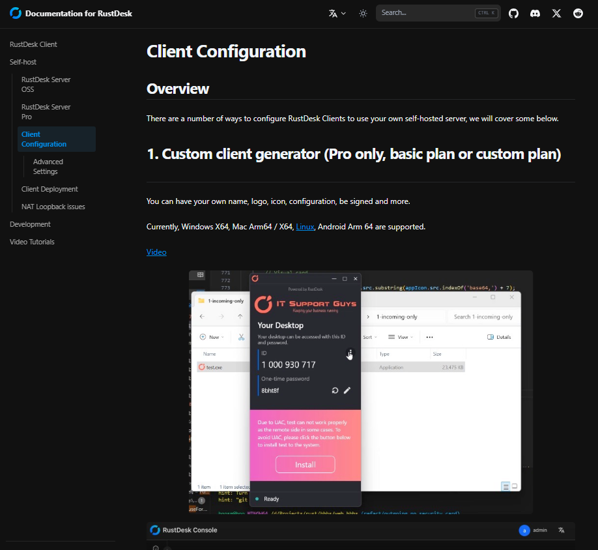Screen dimensions: 598x550
Task: Click the Size column header in Explorer
Action: coord(437,354)
